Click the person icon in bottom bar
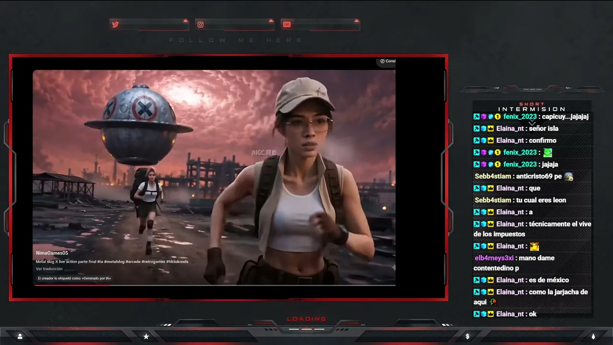 click(x=20, y=336)
